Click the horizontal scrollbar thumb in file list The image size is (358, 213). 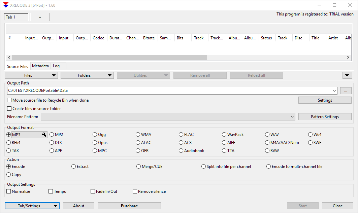pyautogui.click(x=109, y=58)
